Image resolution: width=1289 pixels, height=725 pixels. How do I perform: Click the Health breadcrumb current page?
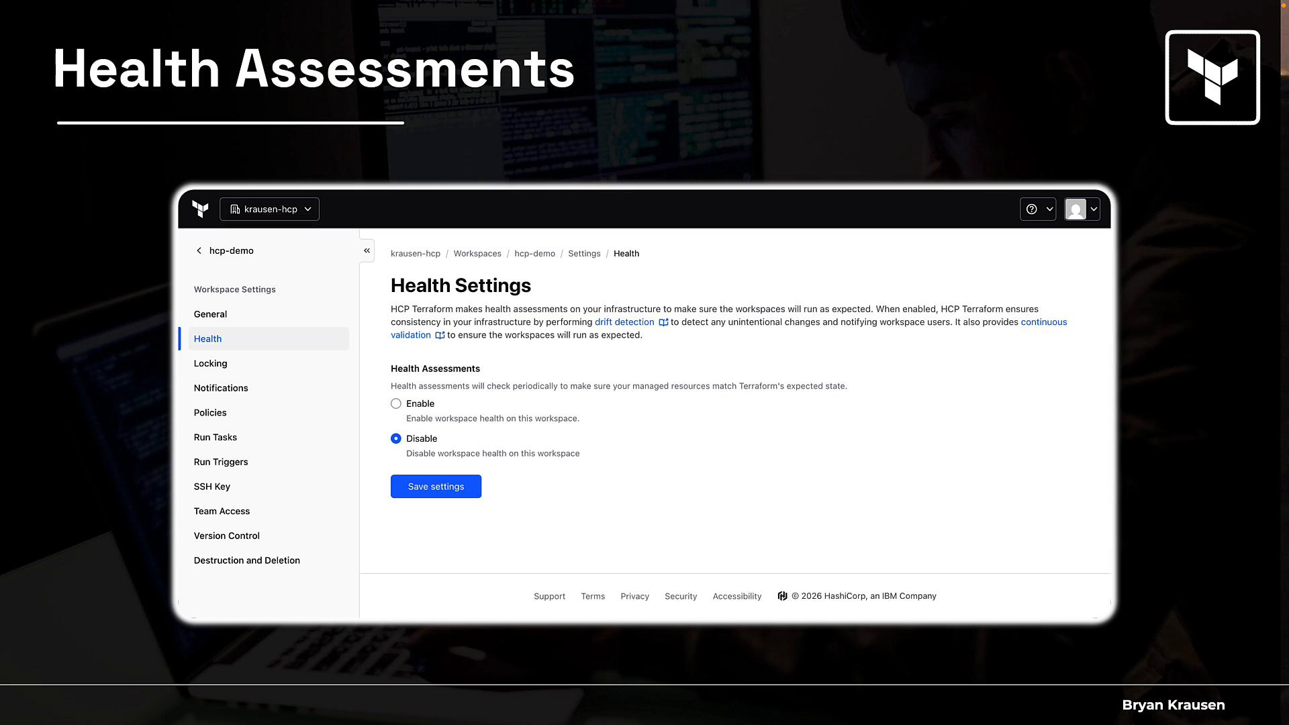[x=626, y=254]
